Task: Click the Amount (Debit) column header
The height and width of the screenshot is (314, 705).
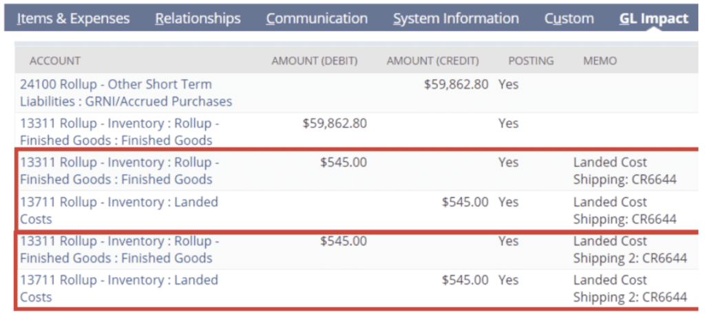Action: pos(315,61)
